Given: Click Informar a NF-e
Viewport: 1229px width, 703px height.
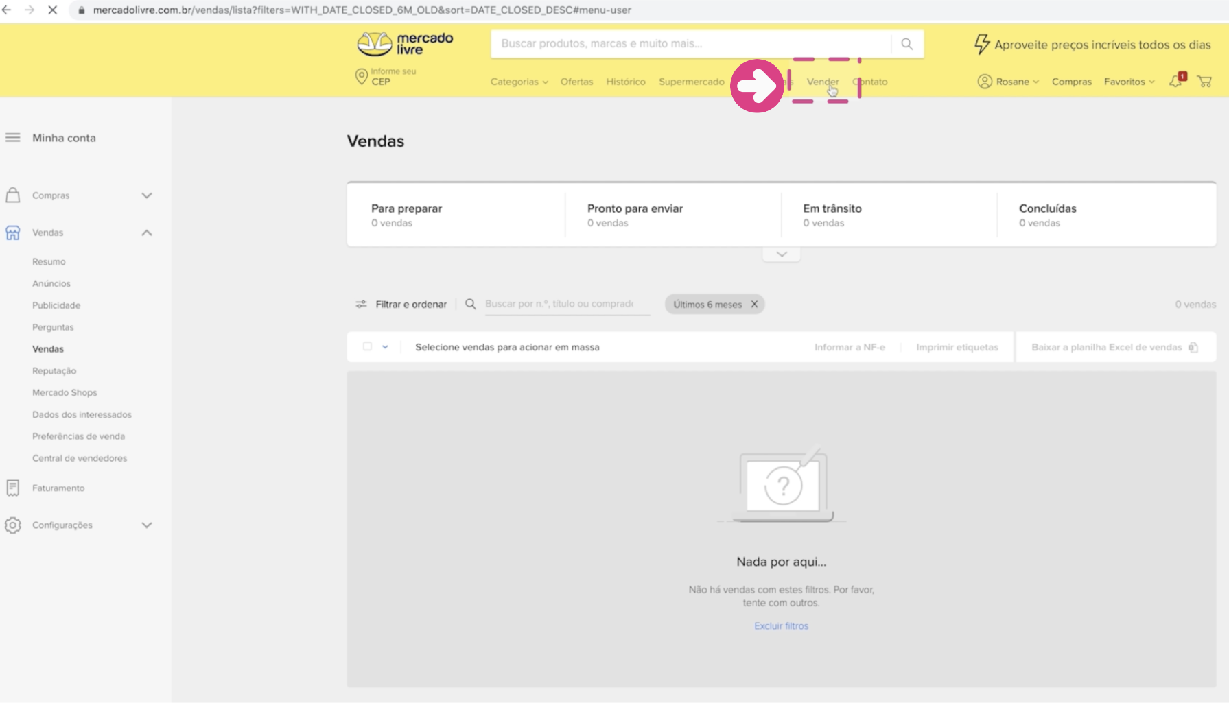Looking at the screenshot, I should (x=850, y=347).
